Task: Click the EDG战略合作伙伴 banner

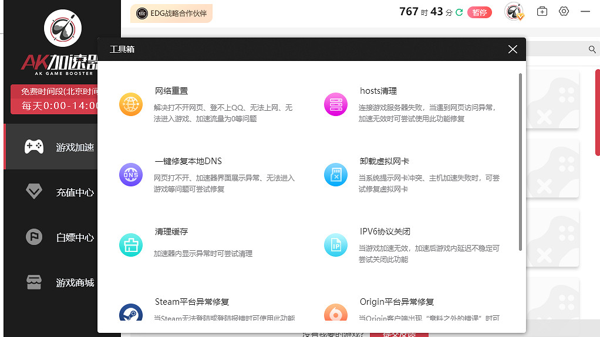Action: pyautogui.click(x=171, y=13)
